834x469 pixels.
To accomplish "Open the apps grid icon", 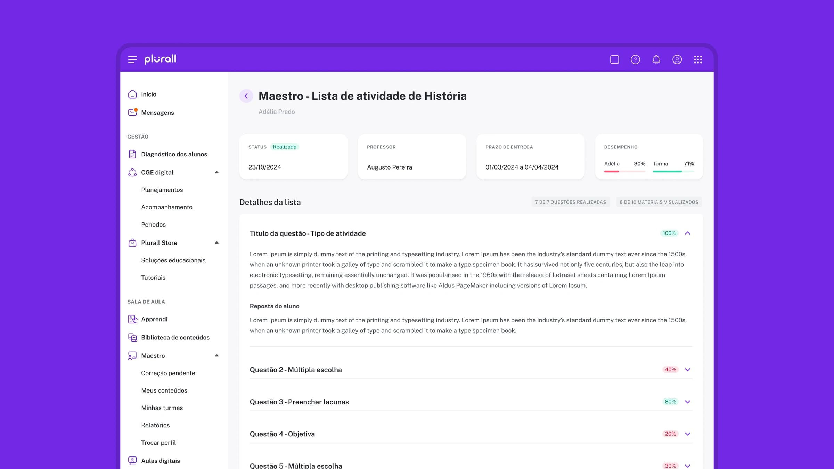I will 698,59.
